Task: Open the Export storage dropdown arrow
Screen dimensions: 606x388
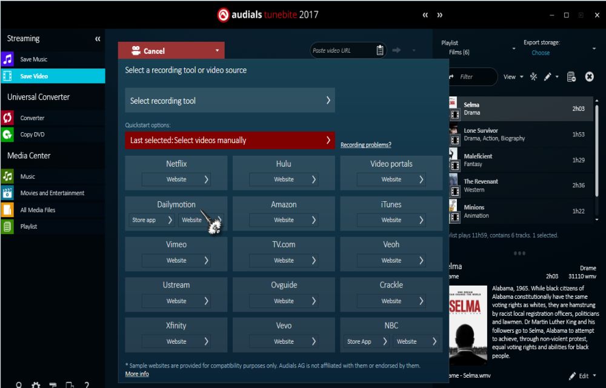Action: coord(594,48)
